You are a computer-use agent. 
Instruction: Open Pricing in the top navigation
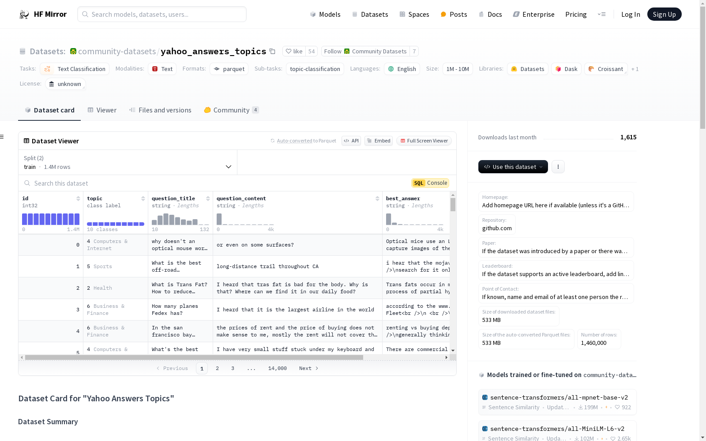[576, 14]
